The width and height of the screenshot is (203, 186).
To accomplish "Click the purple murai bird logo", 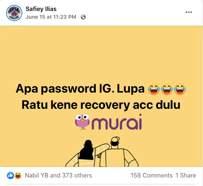I will [x=82, y=122].
